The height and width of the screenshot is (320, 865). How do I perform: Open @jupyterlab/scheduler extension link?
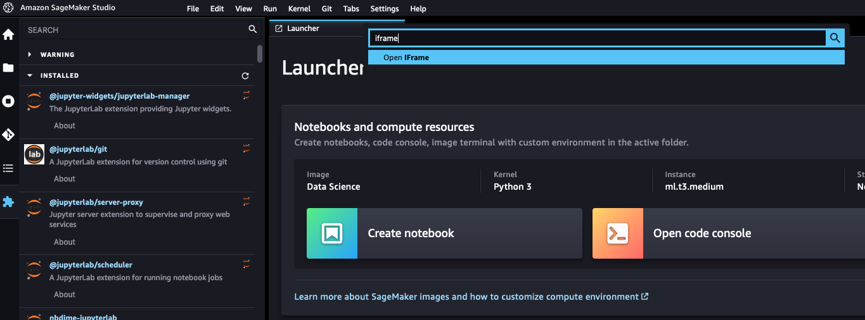[x=91, y=265]
